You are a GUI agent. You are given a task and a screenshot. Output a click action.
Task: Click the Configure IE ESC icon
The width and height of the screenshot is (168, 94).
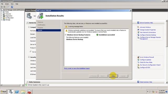tap(138, 67)
